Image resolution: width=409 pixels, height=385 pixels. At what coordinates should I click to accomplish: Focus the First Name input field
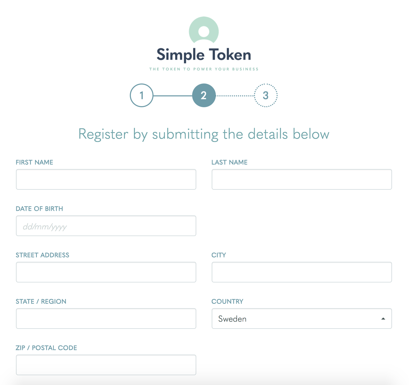(106, 179)
